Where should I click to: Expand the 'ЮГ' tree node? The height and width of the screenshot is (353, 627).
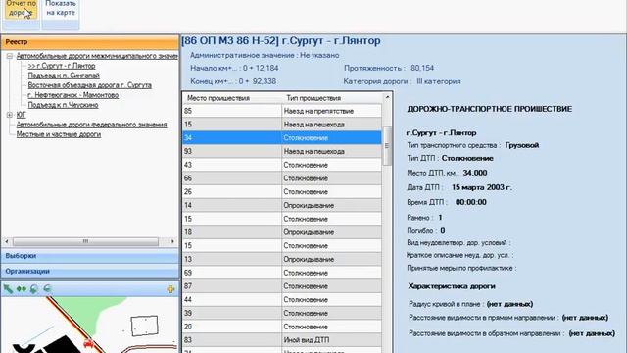10,115
